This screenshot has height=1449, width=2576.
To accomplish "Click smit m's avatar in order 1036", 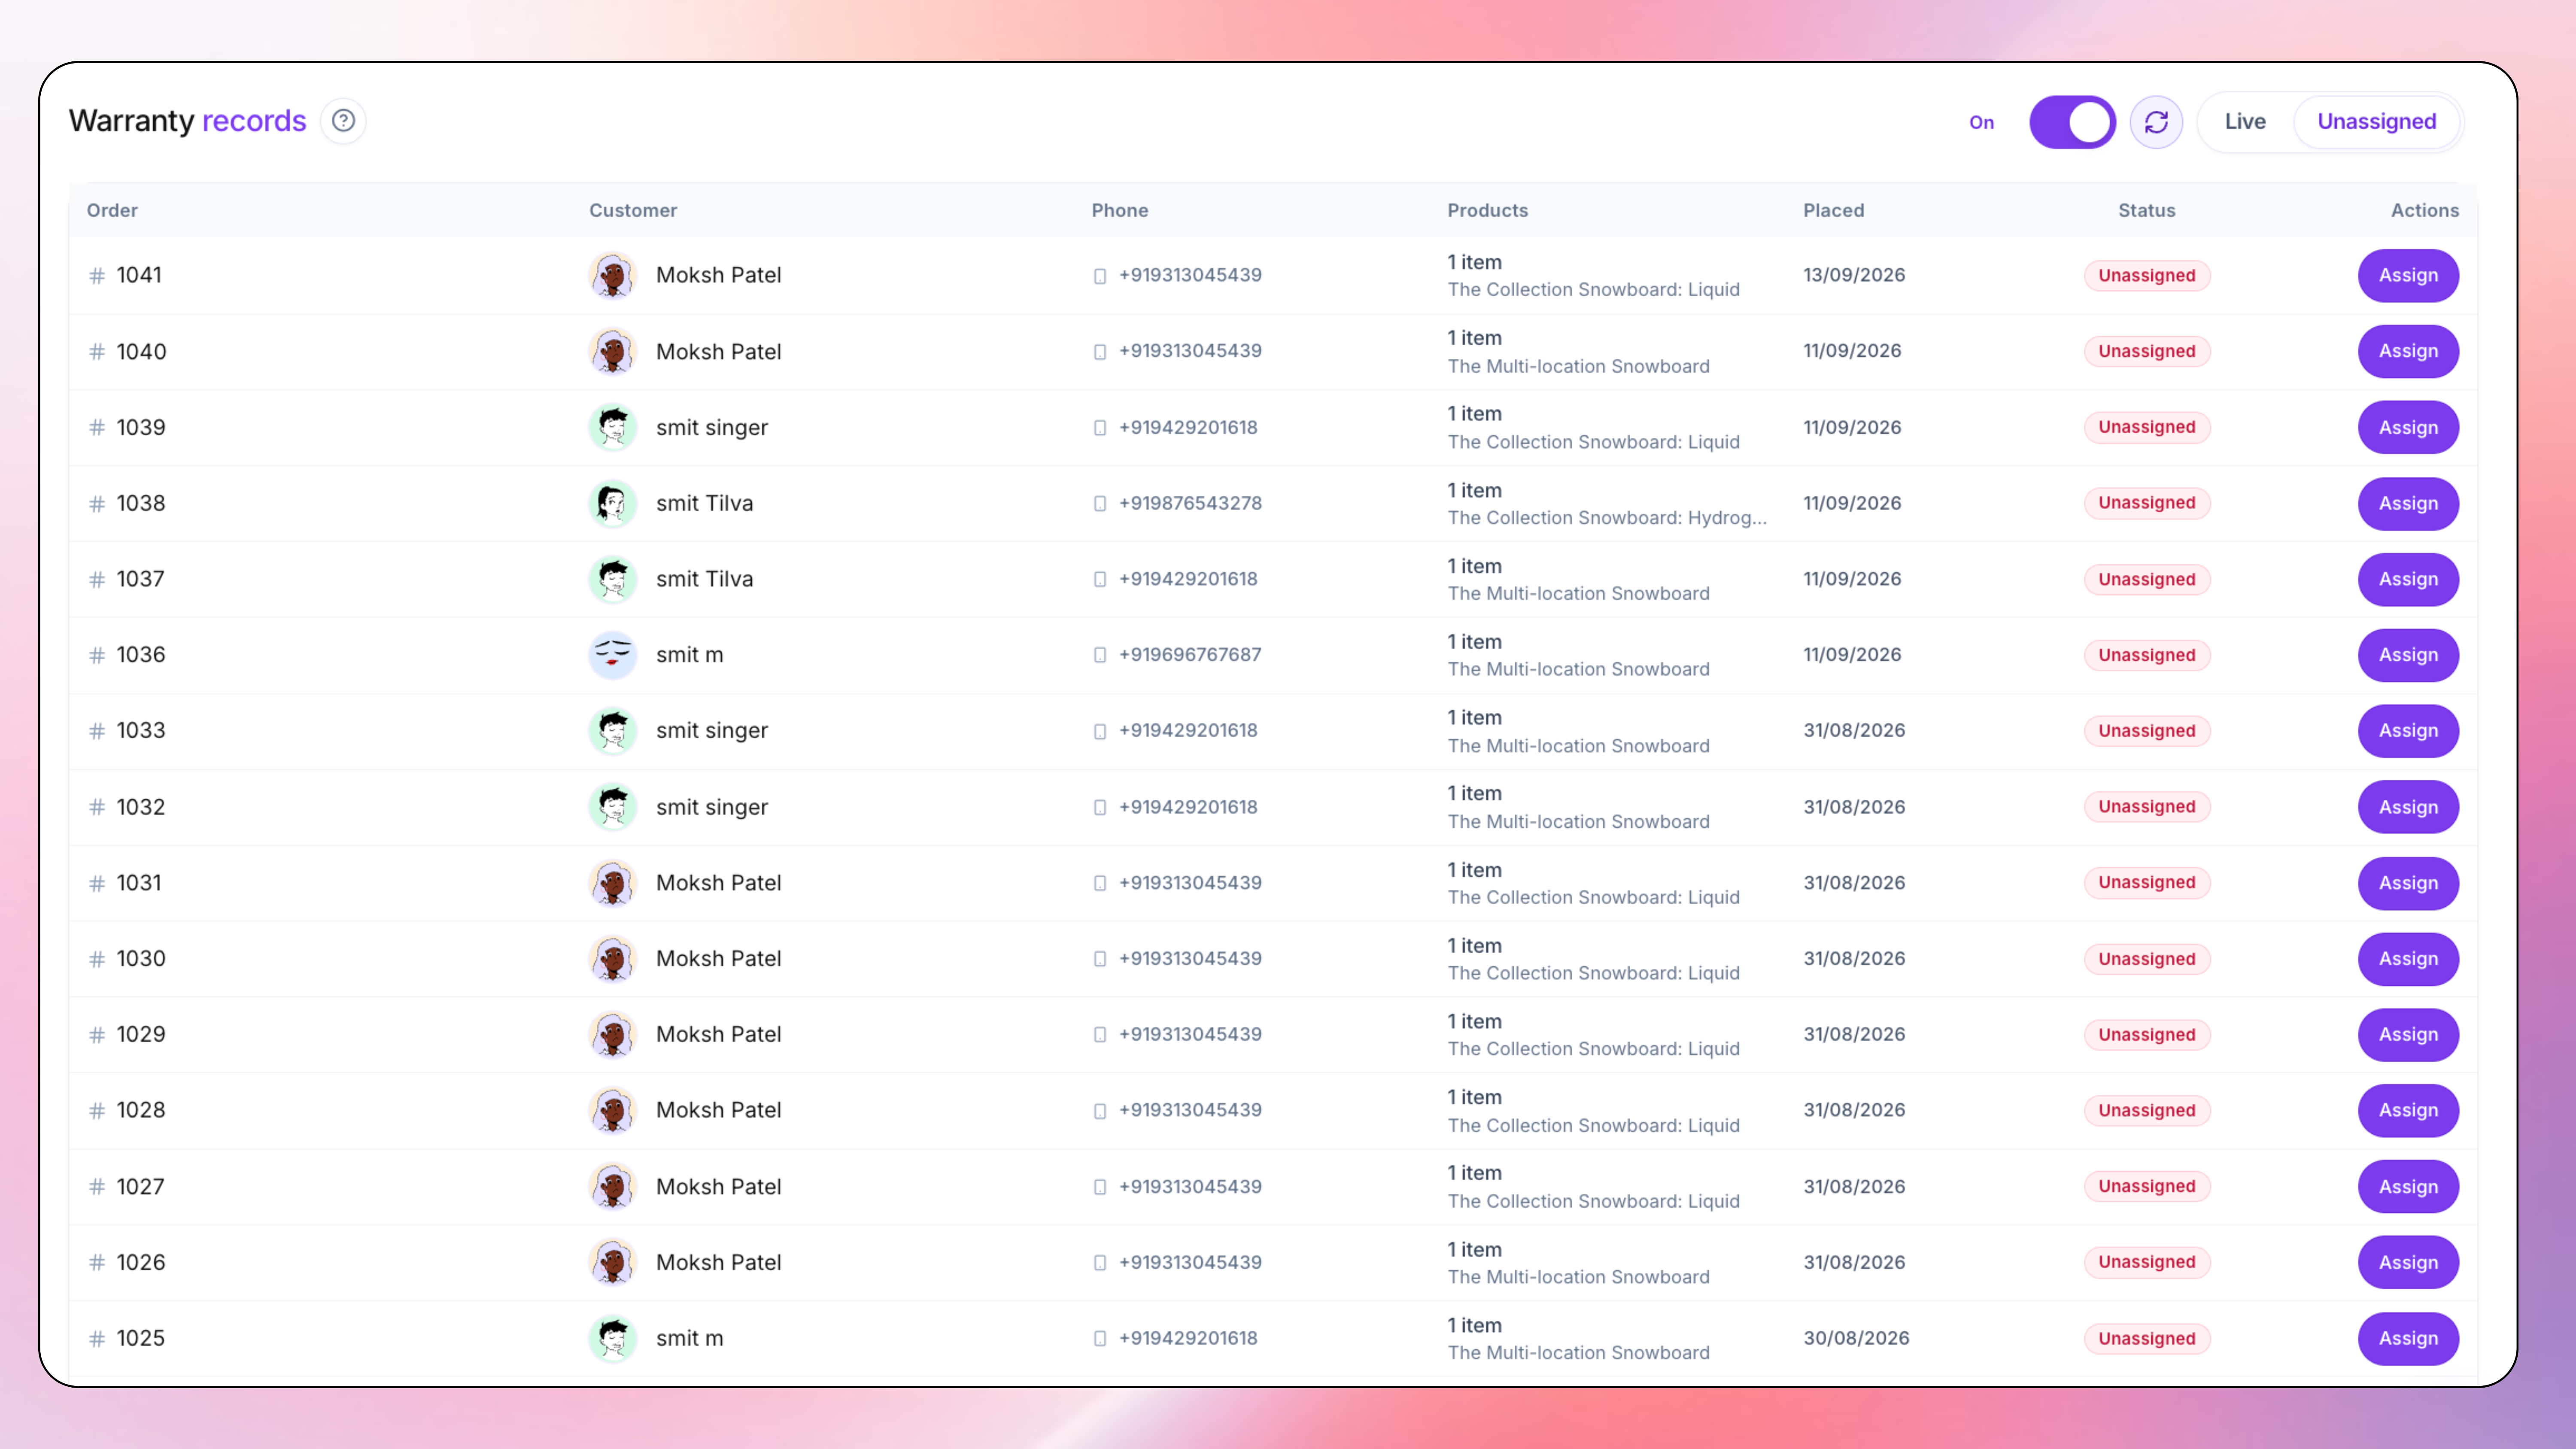I will [x=613, y=655].
